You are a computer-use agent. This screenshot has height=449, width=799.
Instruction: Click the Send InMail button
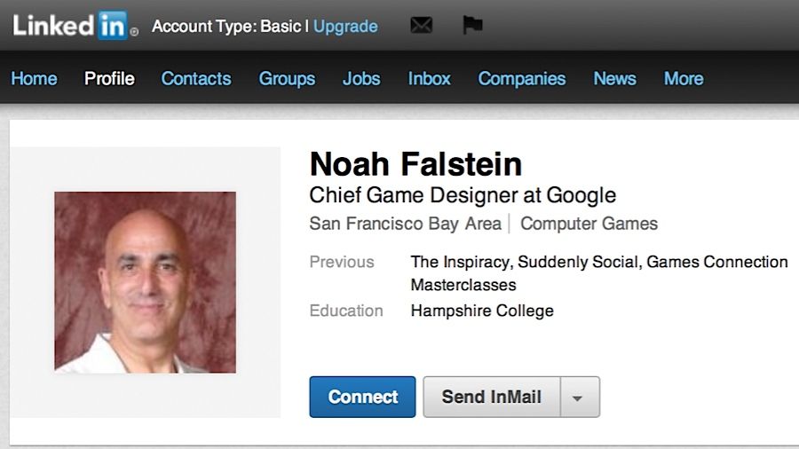(492, 397)
